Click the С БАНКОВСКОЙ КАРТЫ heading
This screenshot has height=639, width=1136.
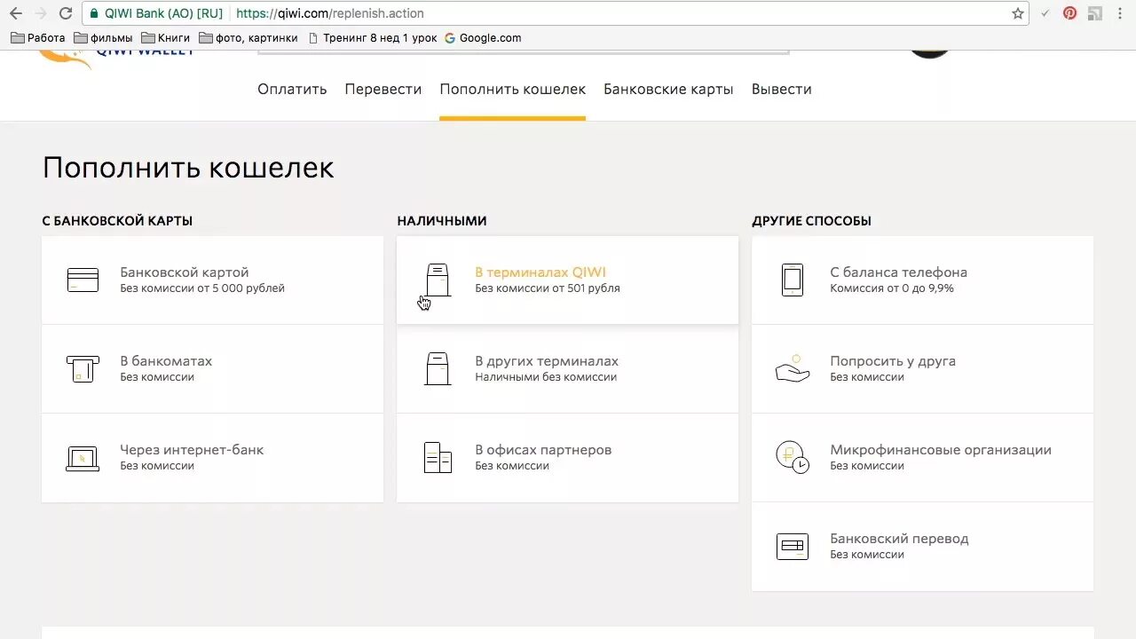click(x=117, y=221)
